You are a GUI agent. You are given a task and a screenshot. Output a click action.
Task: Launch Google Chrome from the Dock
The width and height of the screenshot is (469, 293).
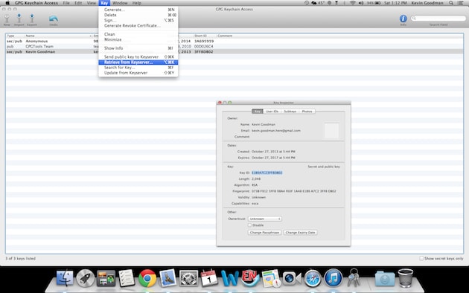click(147, 278)
